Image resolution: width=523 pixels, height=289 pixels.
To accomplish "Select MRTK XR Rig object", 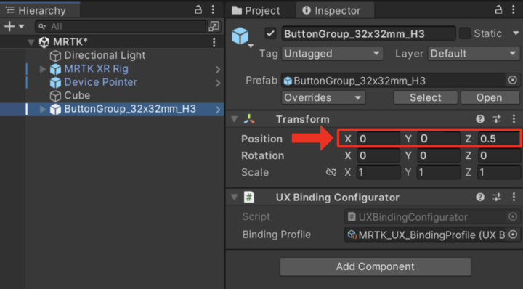I will tap(96, 69).
